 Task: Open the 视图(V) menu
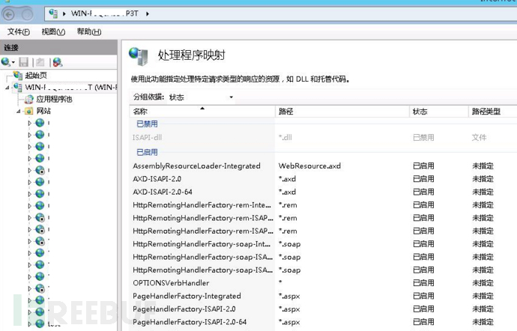pyautogui.click(x=53, y=31)
